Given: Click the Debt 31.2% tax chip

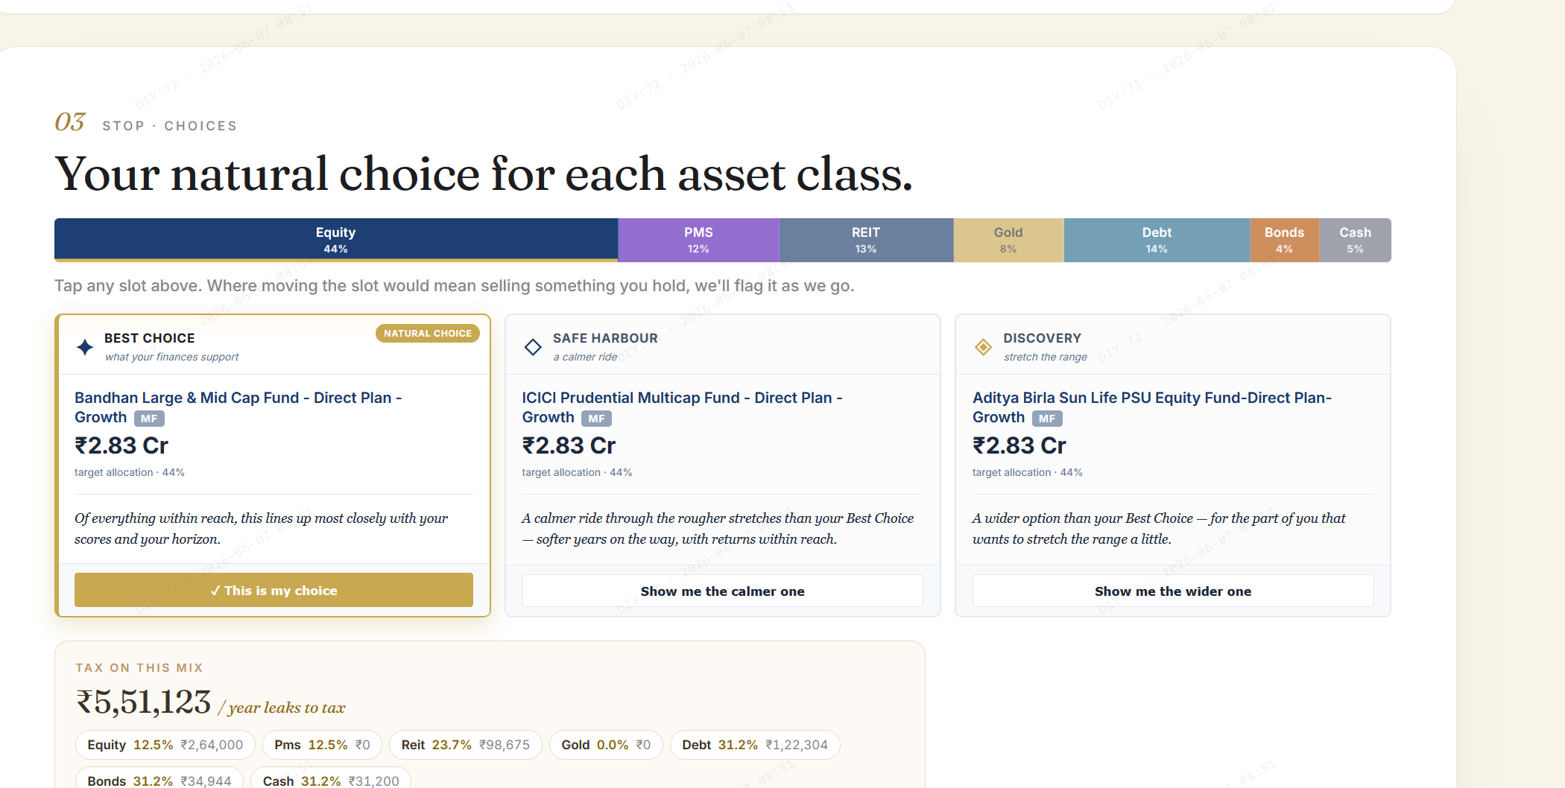Looking at the screenshot, I should coord(755,745).
